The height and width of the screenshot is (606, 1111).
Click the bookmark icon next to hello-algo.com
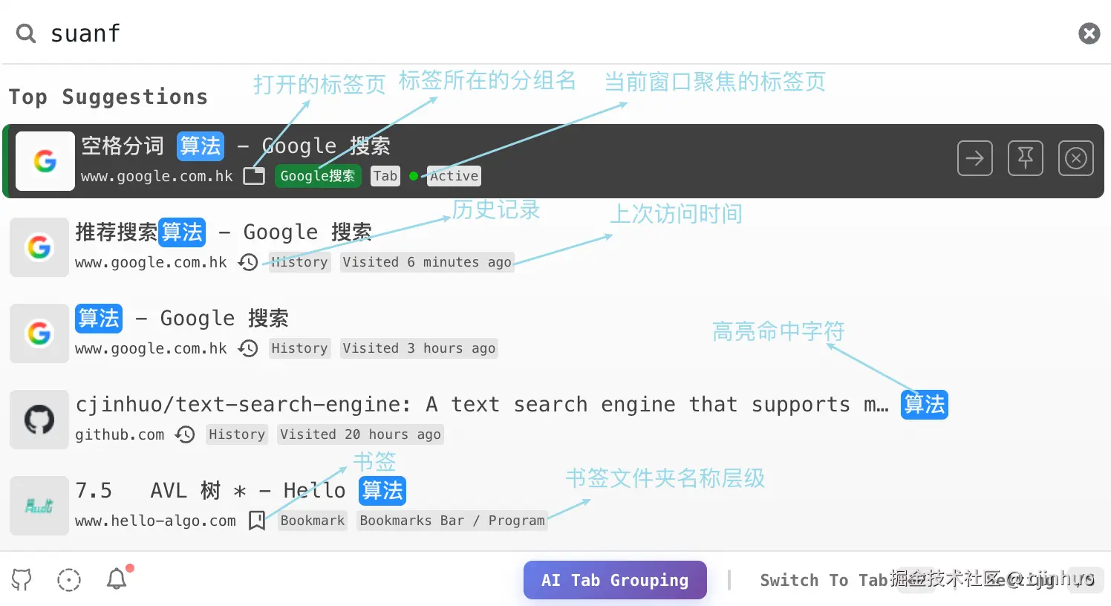coord(257,521)
